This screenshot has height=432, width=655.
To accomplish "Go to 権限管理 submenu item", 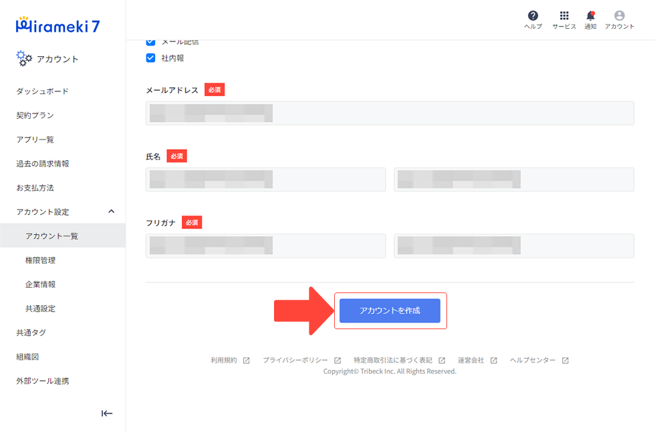I will [40, 260].
